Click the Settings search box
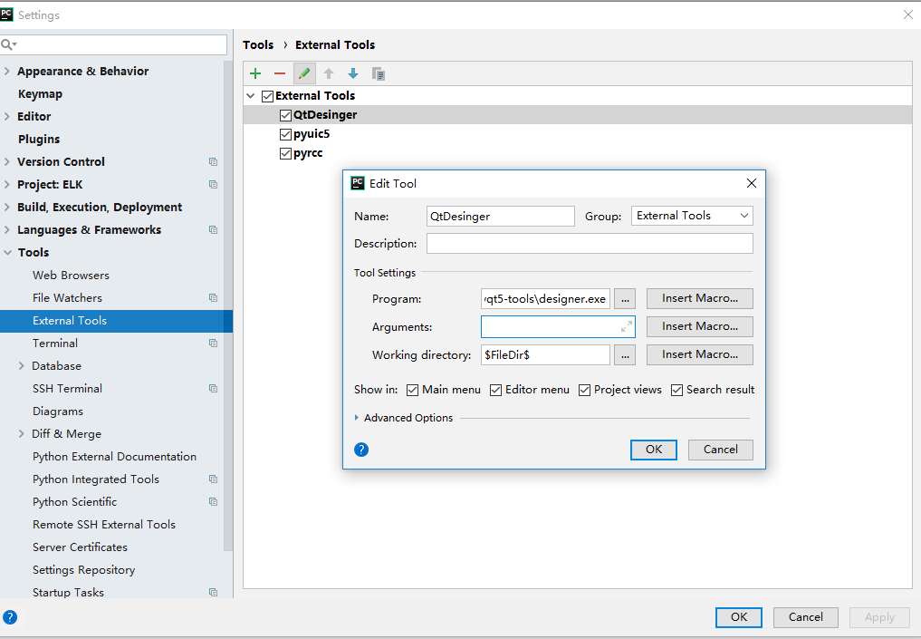The width and height of the screenshot is (921, 639). point(114,44)
